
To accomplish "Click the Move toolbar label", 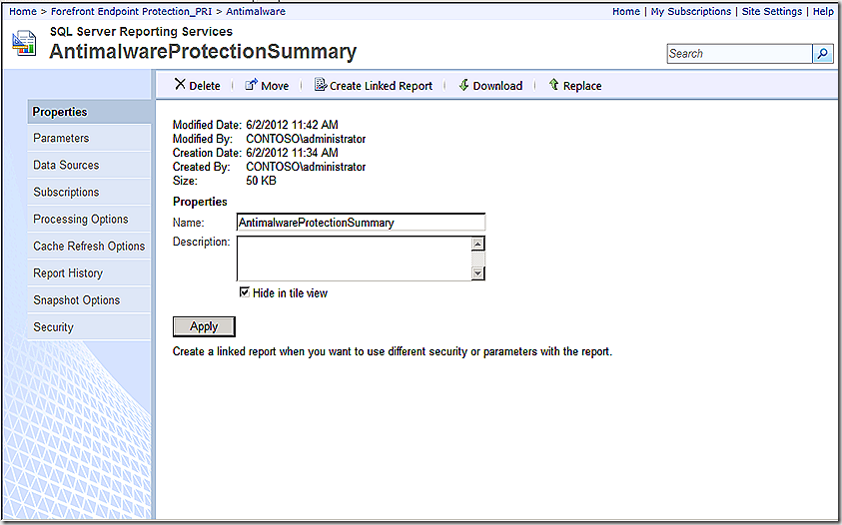I will (x=275, y=86).
